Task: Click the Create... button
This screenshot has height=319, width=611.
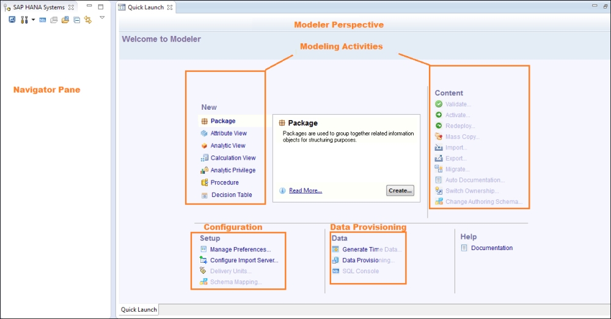Action: click(400, 191)
